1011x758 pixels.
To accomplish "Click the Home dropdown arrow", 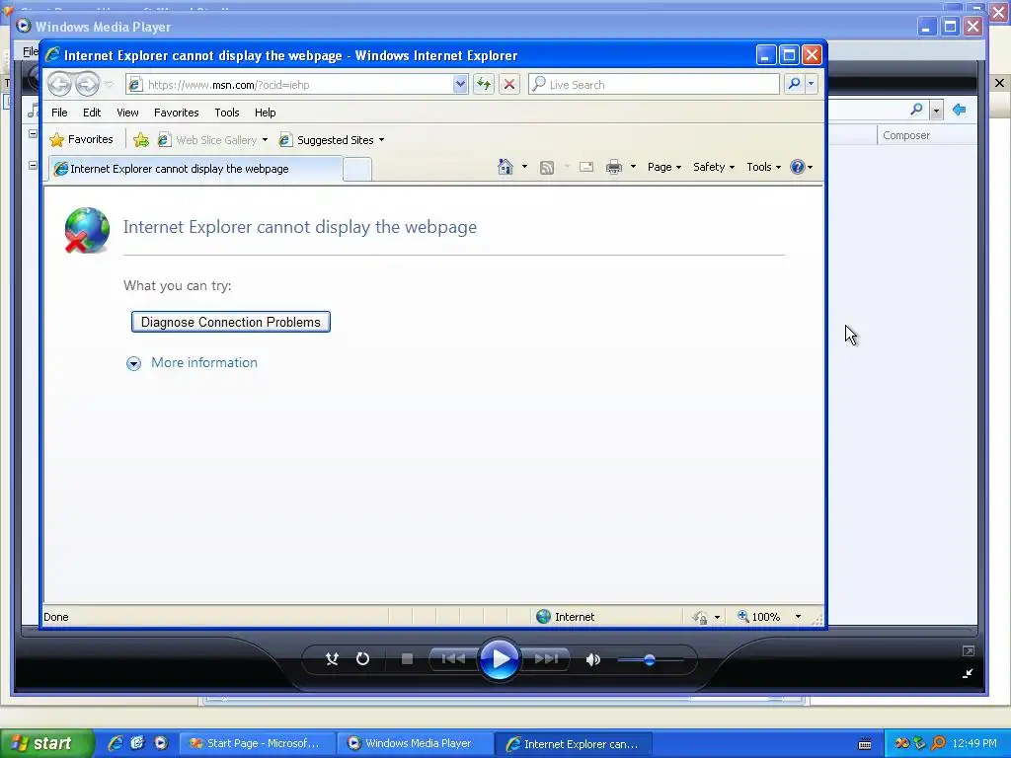I will [x=524, y=167].
